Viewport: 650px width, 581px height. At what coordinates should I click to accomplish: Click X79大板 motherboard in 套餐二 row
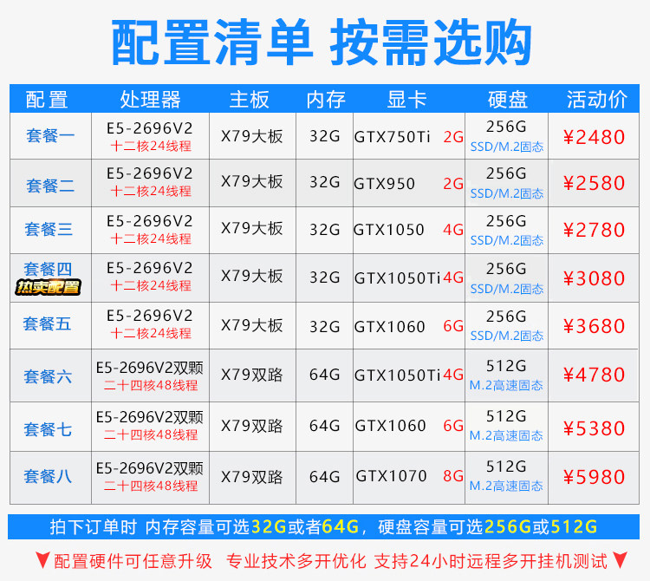(252, 181)
